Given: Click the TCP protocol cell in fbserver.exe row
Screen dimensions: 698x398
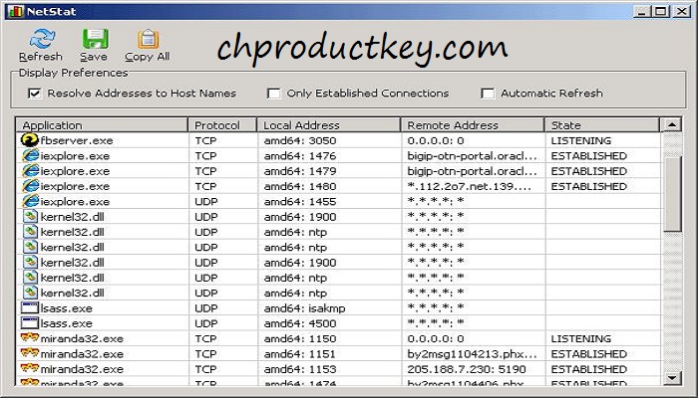Looking at the screenshot, I should (x=205, y=140).
